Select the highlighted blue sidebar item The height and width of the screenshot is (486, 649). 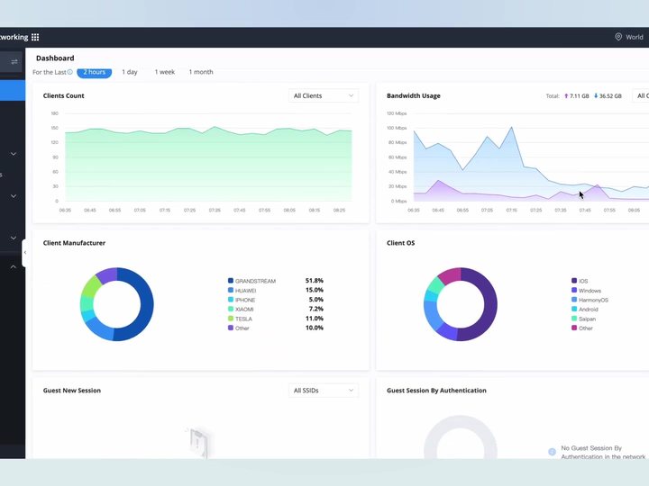point(13,91)
